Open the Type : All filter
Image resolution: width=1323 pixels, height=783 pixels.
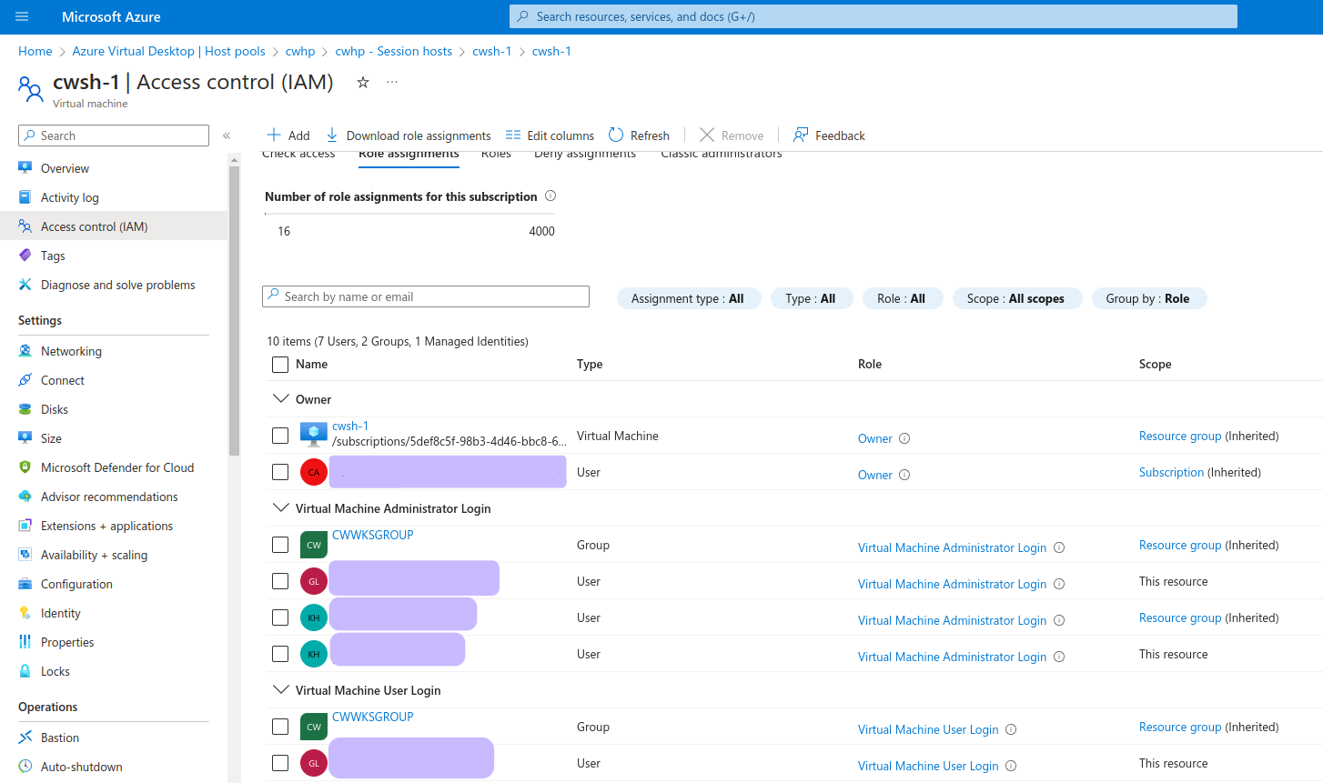811,298
